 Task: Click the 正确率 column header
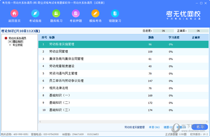tap(196, 37)
